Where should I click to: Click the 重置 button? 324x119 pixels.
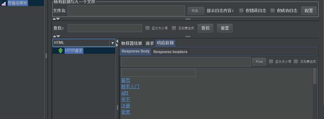(225, 28)
